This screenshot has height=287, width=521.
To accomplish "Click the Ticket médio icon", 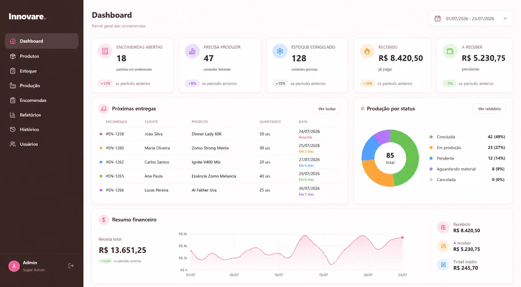I will tap(443, 264).
